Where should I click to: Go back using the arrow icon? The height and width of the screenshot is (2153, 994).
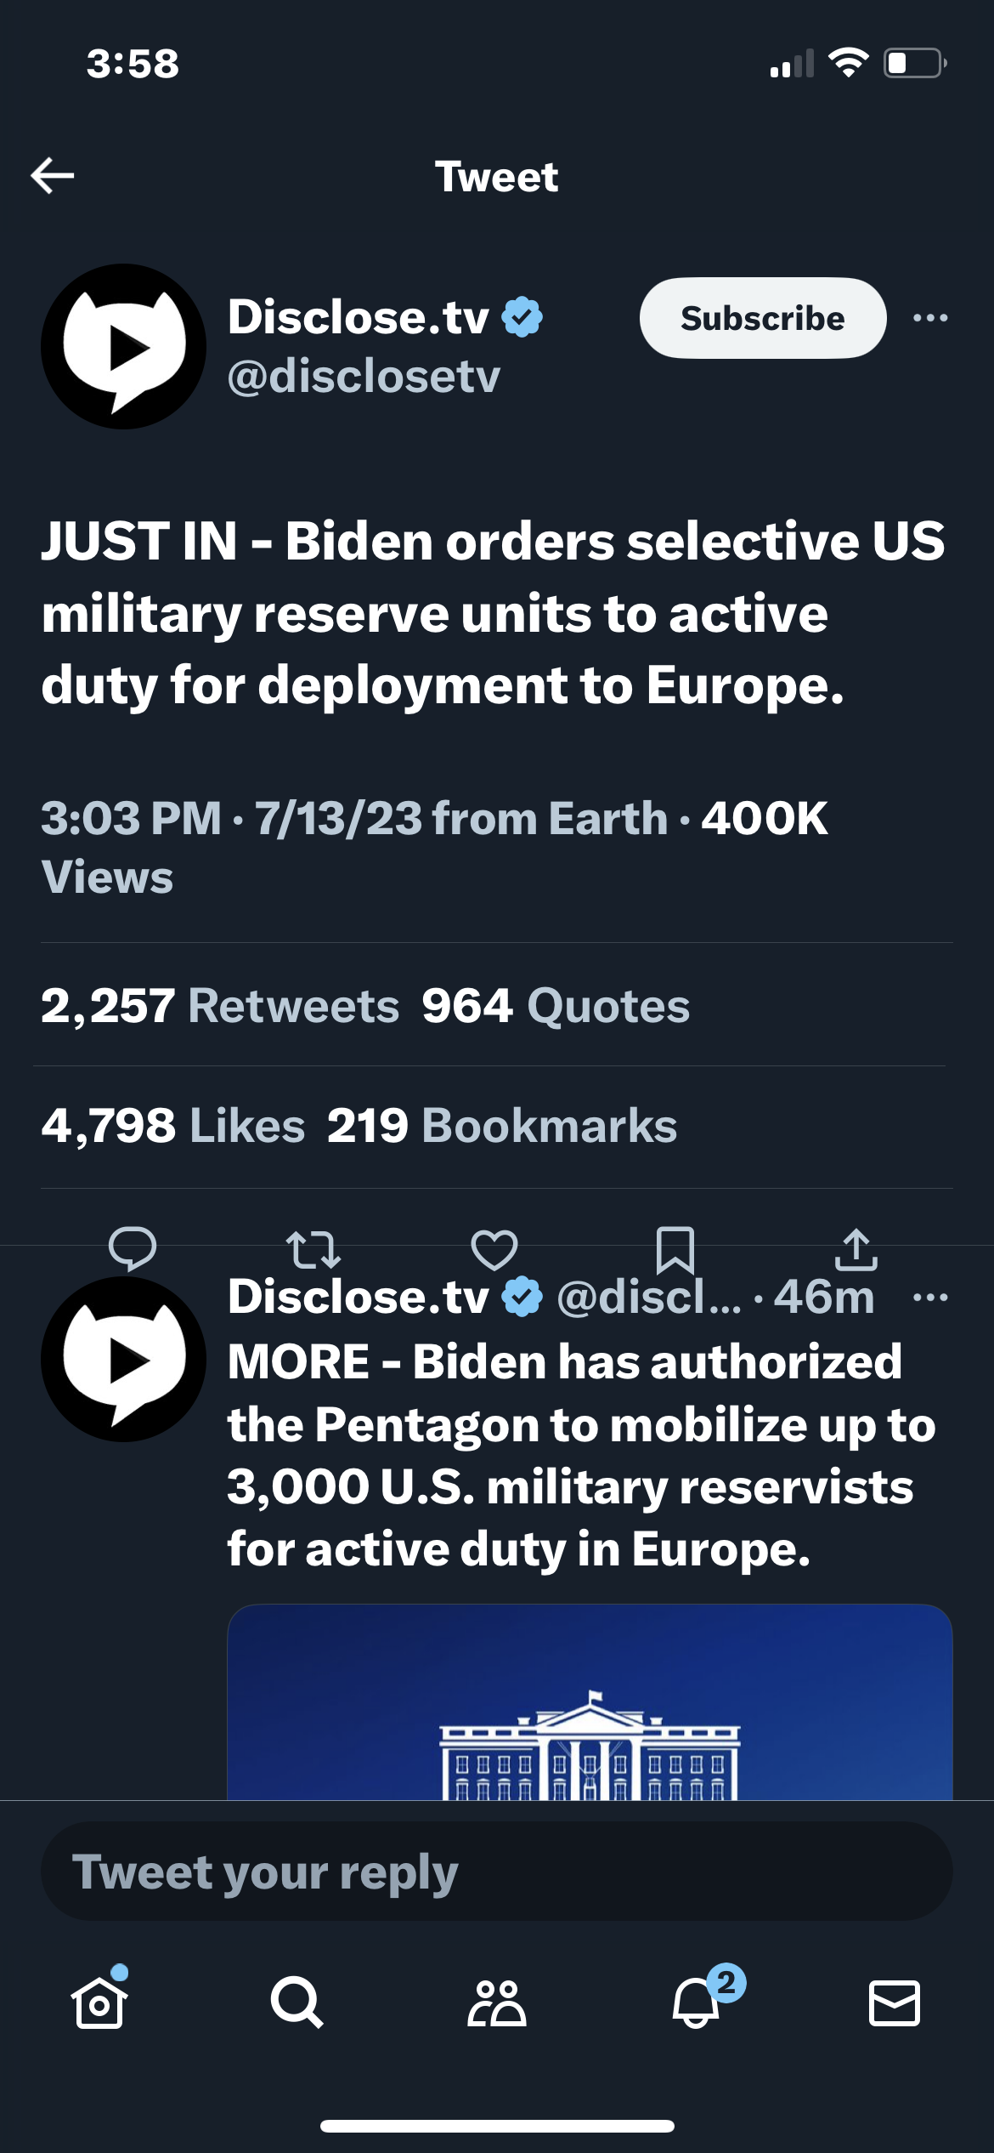click(53, 176)
